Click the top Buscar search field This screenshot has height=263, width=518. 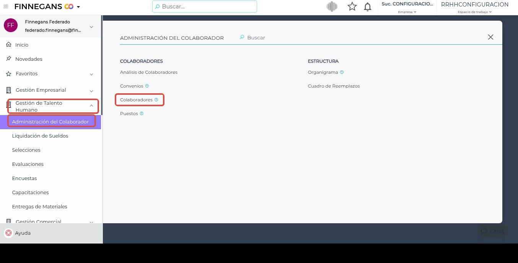point(205,6)
